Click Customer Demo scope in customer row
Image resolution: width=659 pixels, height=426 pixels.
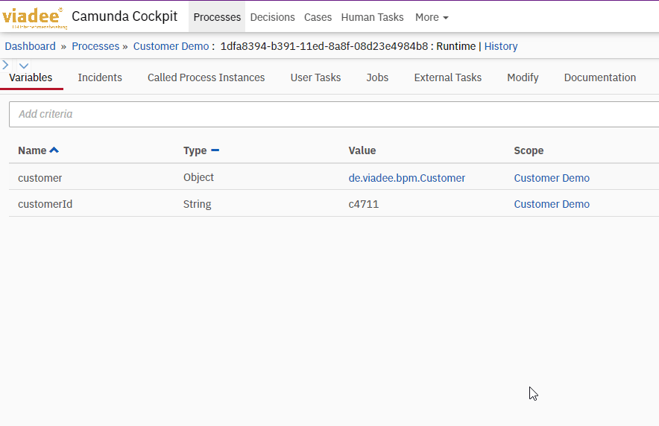coord(552,178)
